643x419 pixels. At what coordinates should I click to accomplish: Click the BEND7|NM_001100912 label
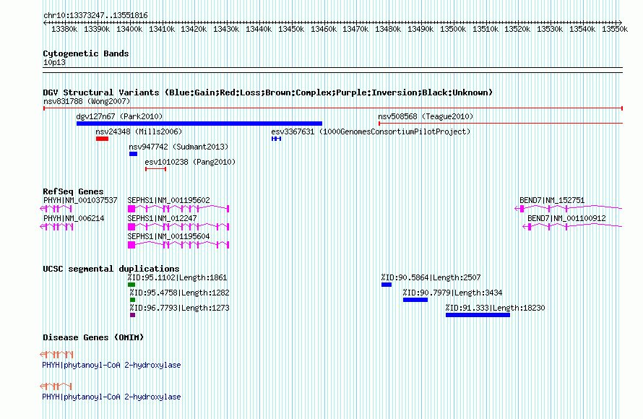pos(566,218)
